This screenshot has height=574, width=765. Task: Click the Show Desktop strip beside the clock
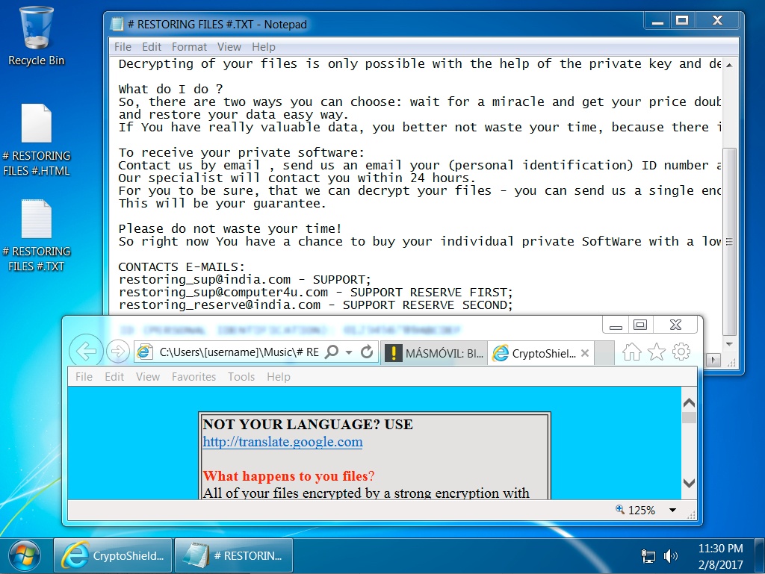pyautogui.click(x=760, y=556)
